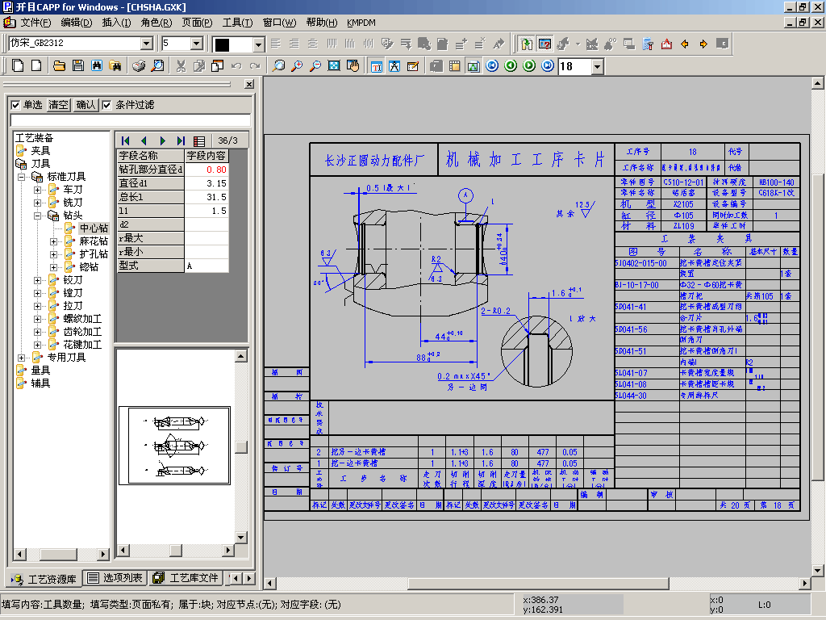
Task: Jump to first record in field table
Action: (126, 140)
